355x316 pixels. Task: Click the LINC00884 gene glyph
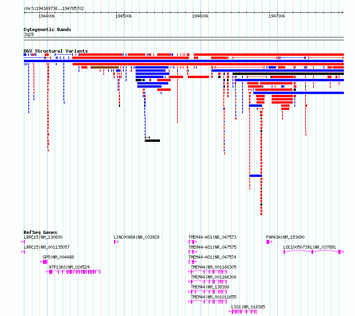point(116,242)
